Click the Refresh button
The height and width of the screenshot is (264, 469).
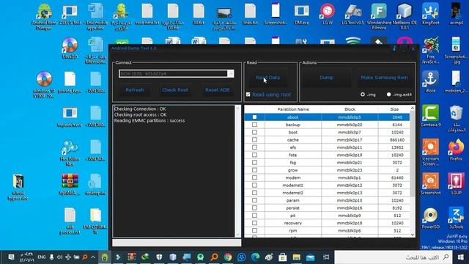135,89
